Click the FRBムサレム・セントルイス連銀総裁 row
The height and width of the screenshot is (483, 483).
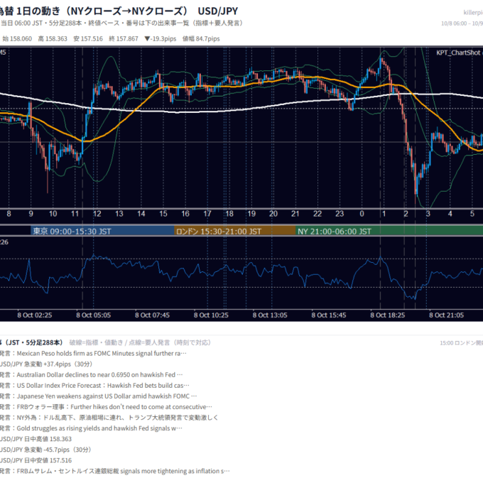(115, 472)
